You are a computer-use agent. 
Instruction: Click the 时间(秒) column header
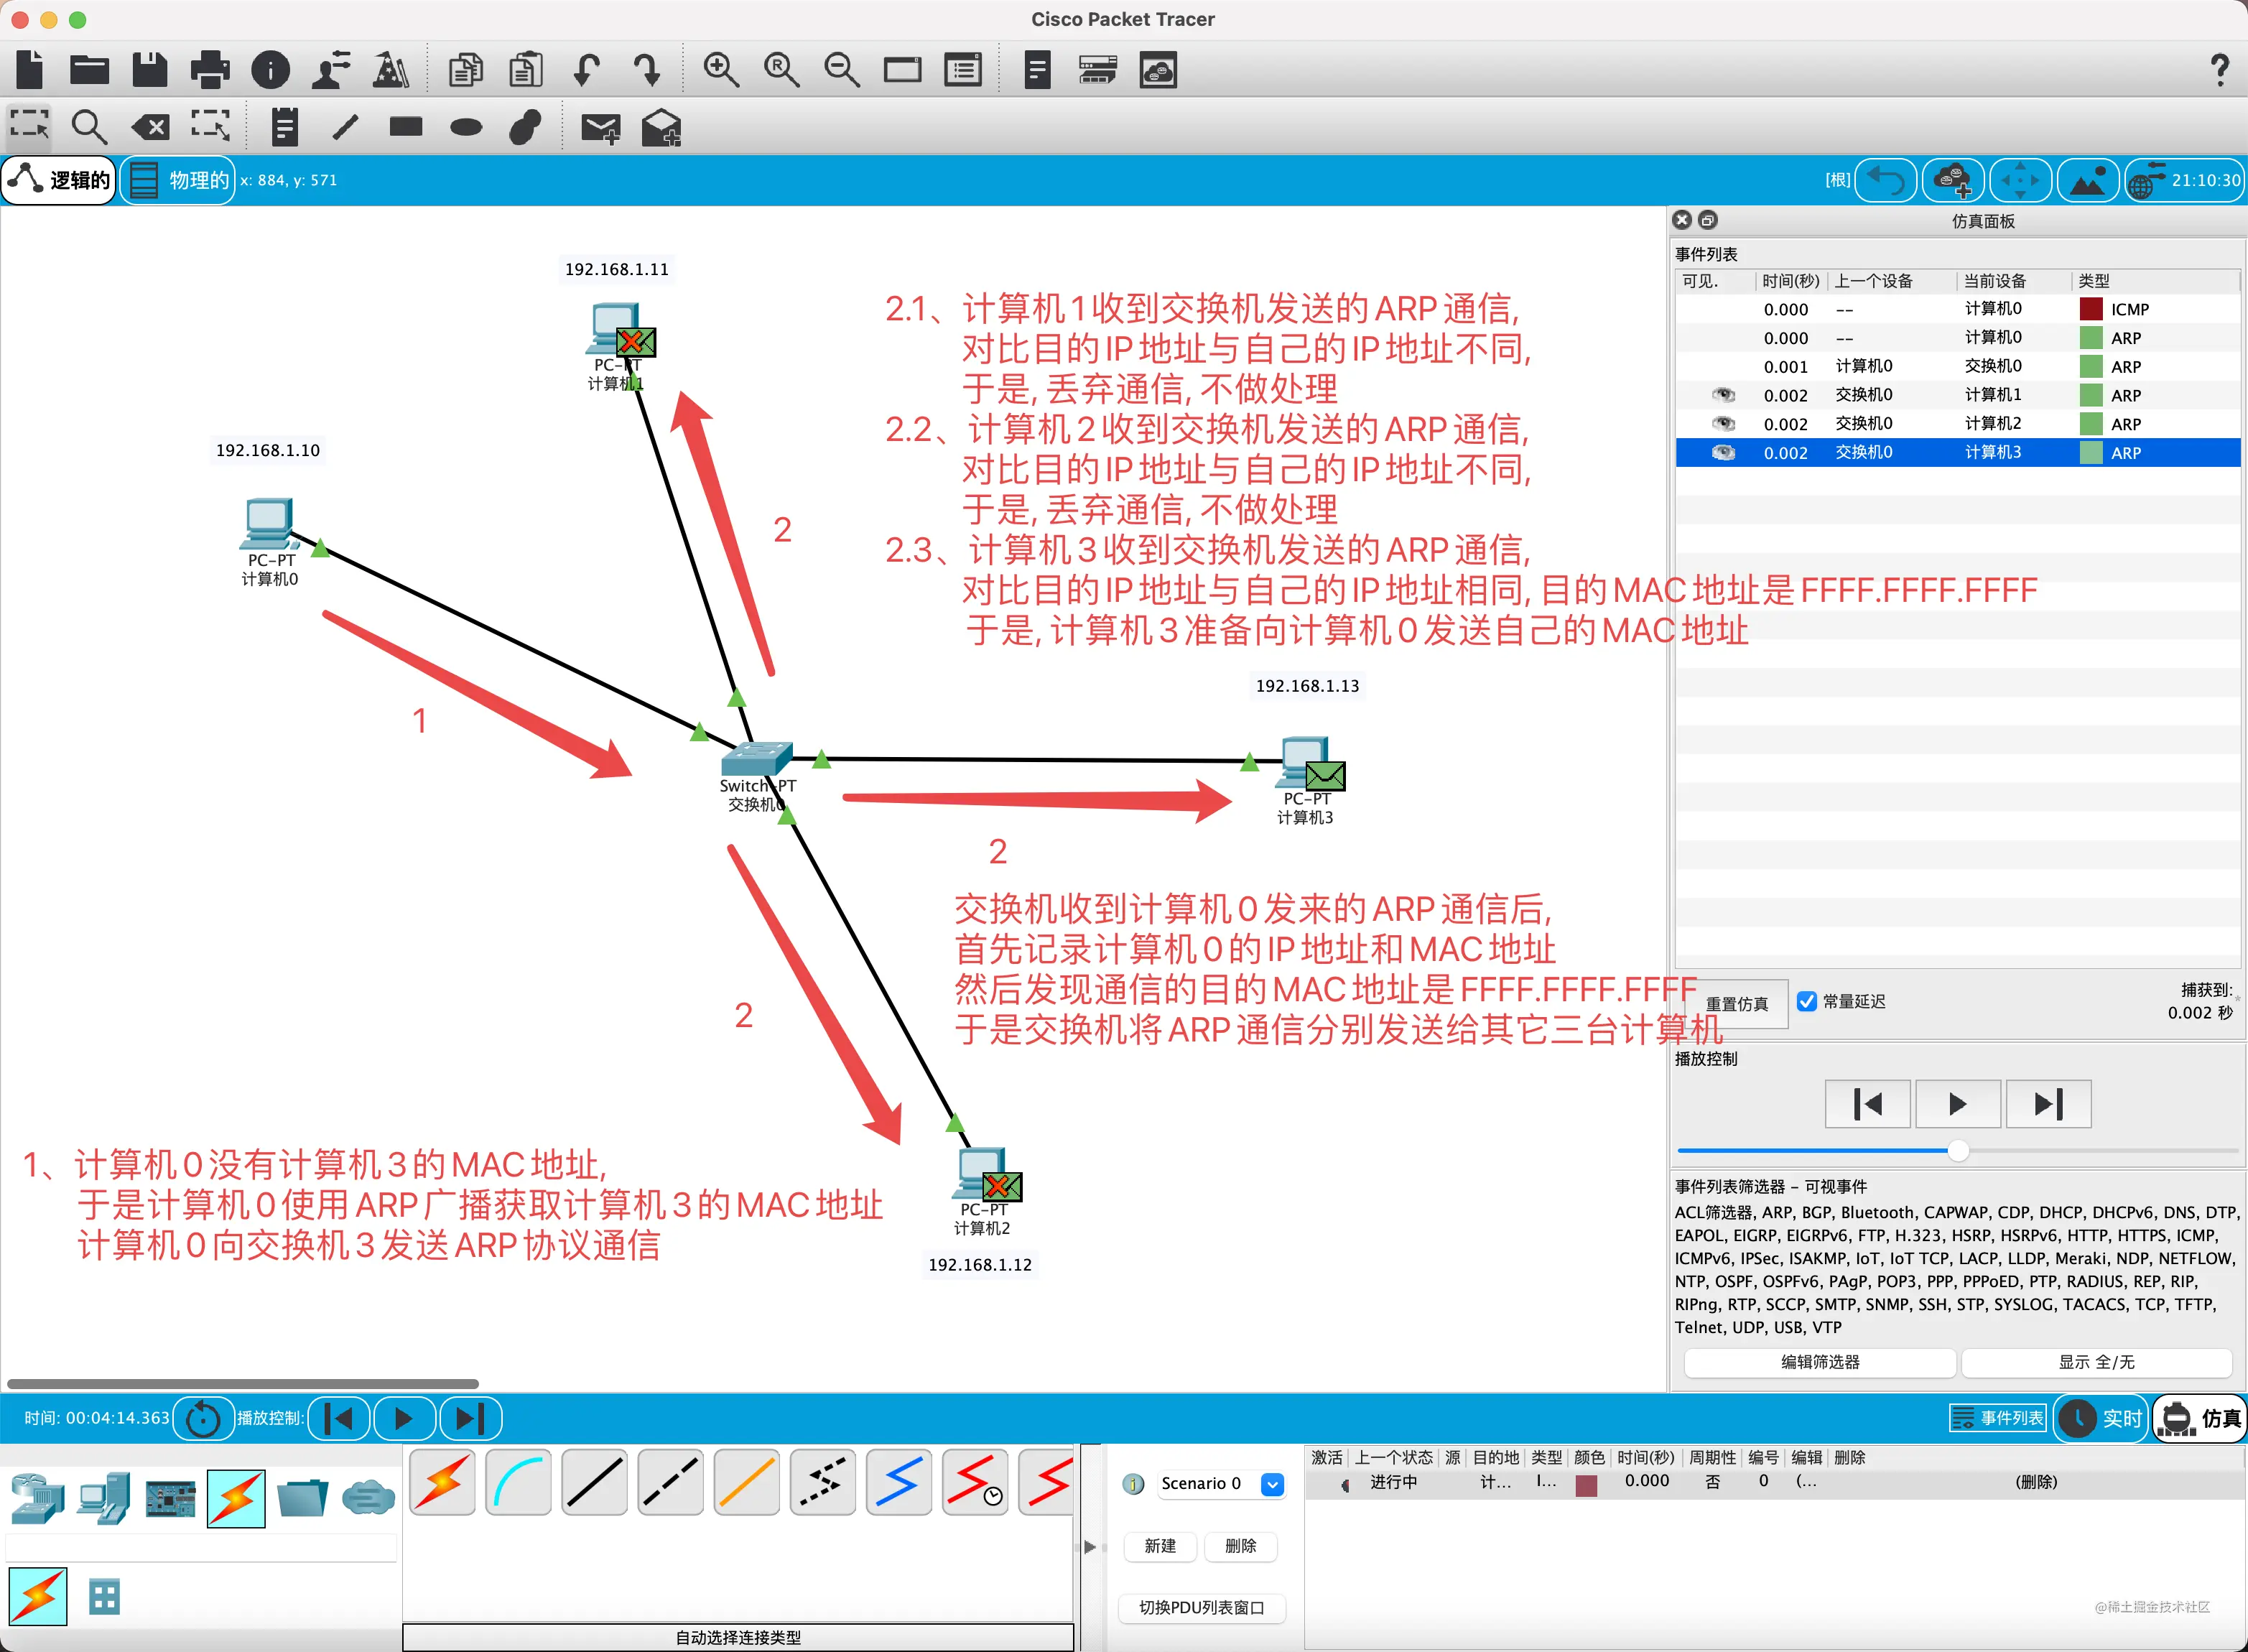pyautogui.click(x=1790, y=281)
